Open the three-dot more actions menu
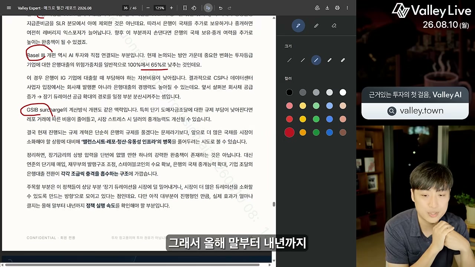Image resolution: width=475 pixels, height=267 pixels. point(347,8)
